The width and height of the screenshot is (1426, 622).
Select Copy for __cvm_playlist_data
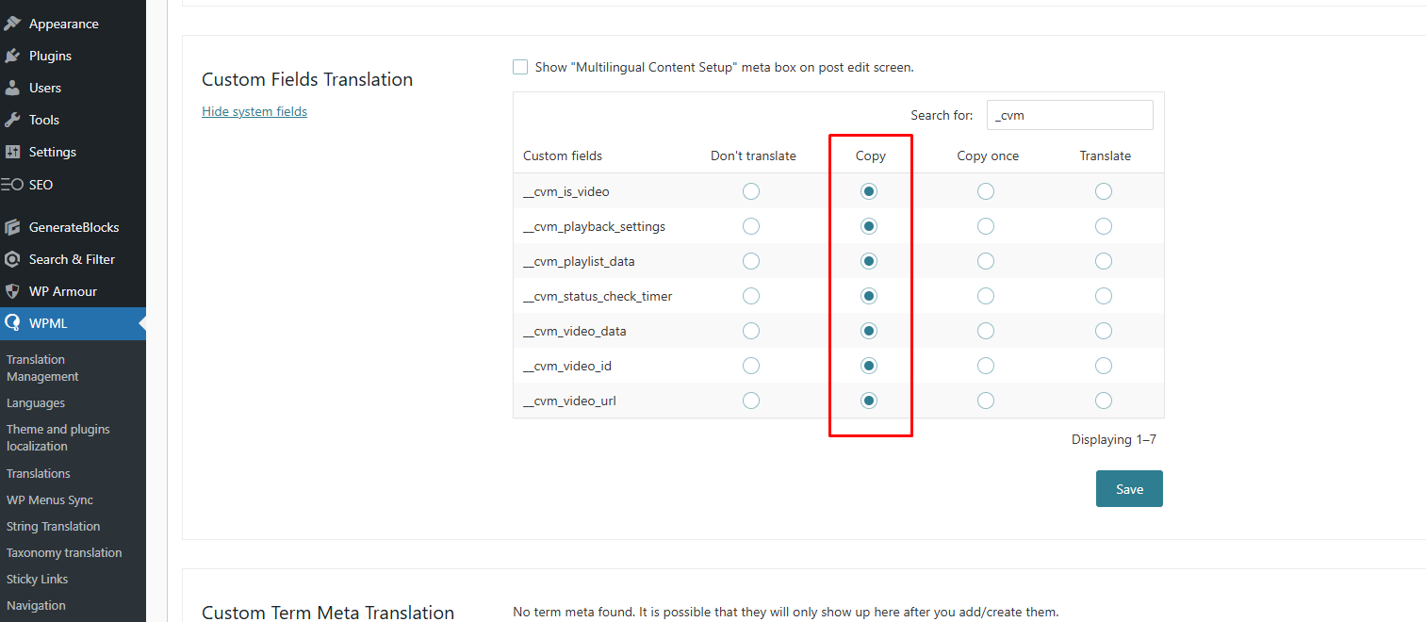coord(869,261)
